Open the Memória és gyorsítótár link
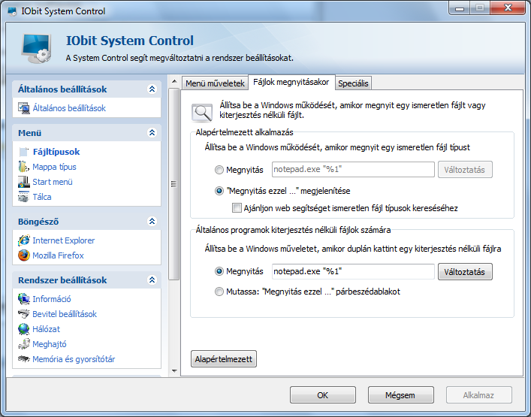This screenshot has width=531, height=417. point(74,359)
